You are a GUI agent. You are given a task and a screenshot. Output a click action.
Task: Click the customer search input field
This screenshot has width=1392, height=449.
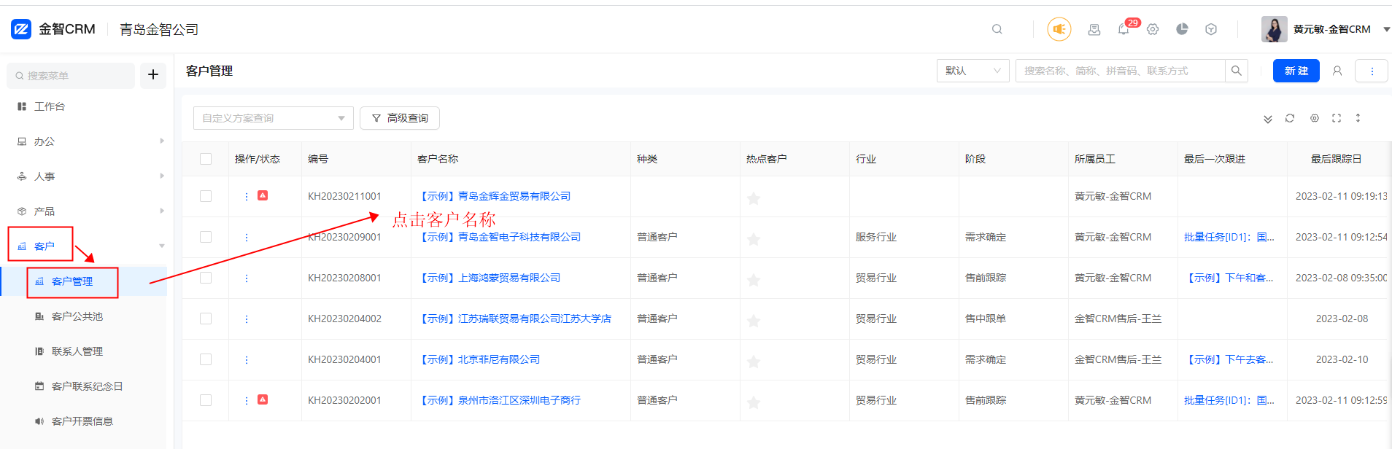click(1120, 71)
